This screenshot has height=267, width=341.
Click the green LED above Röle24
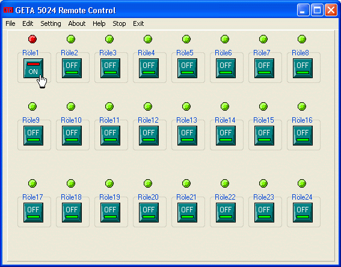click(x=302, y=183)
